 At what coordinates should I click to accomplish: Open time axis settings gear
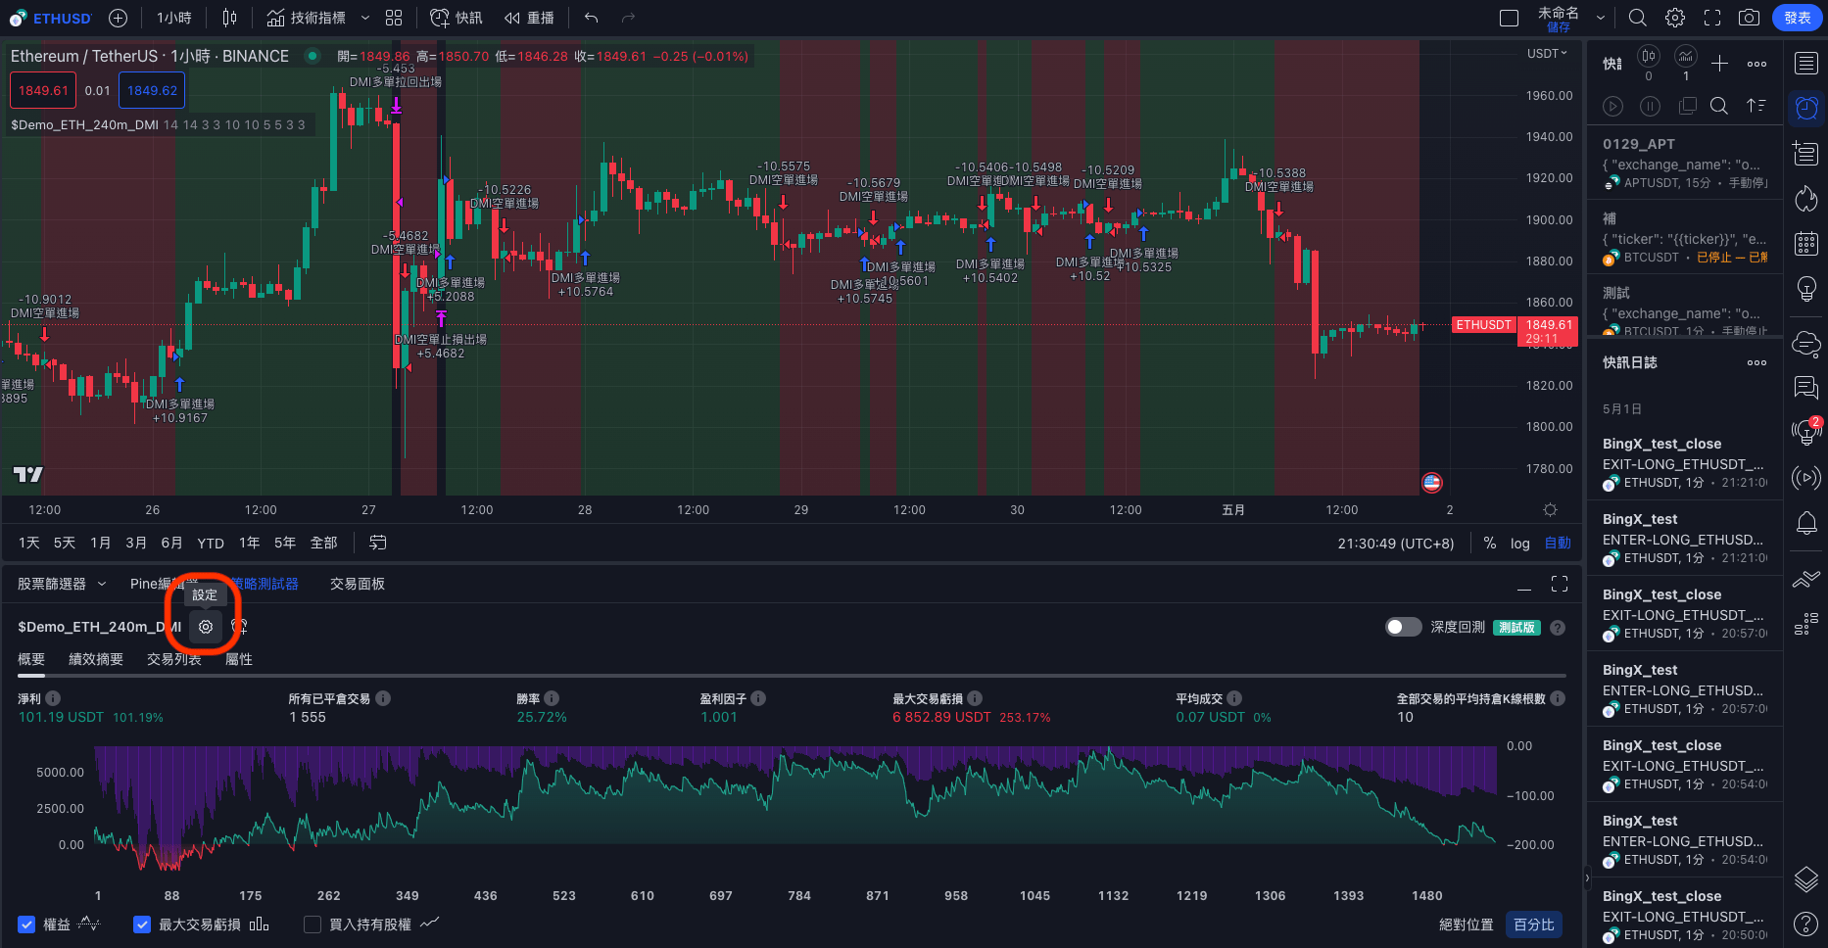pyautogui.click(x=1550, y=509)
